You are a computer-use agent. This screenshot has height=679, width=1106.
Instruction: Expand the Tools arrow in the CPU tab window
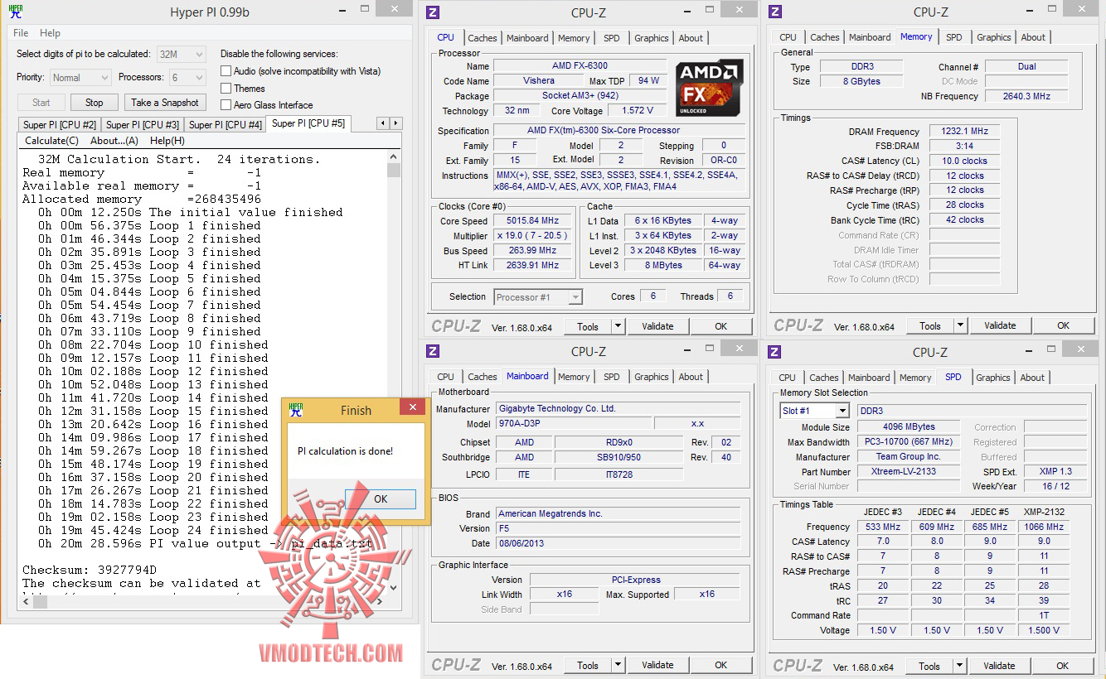point(617,326)
